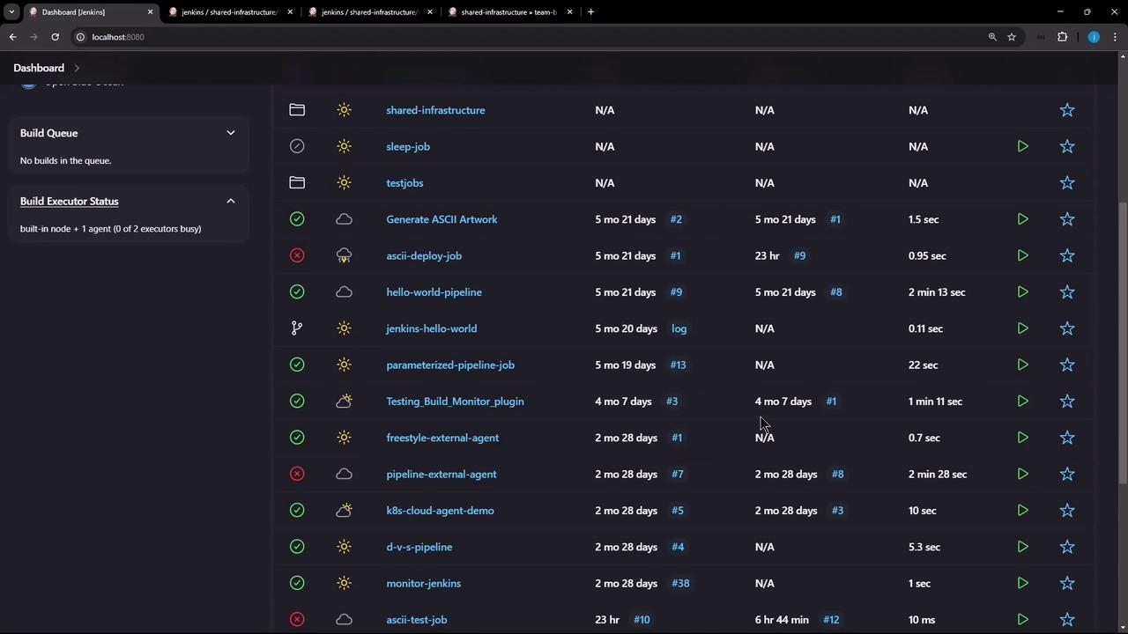
Task: Favorite the k8s-cloud-agent-demo job
Action: [x=1067, y=511]
